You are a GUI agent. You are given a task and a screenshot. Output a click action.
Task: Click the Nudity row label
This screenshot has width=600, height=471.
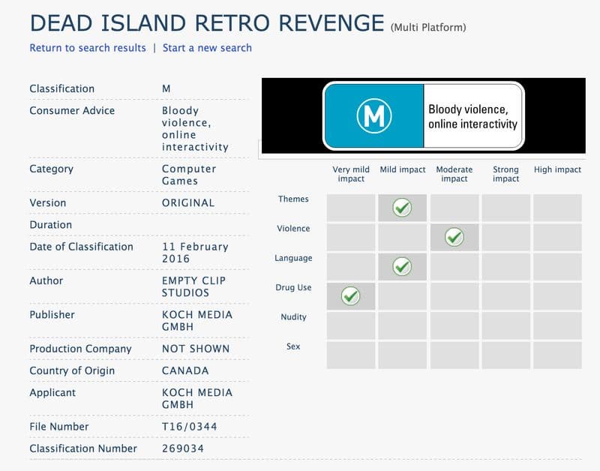point(293,316)
